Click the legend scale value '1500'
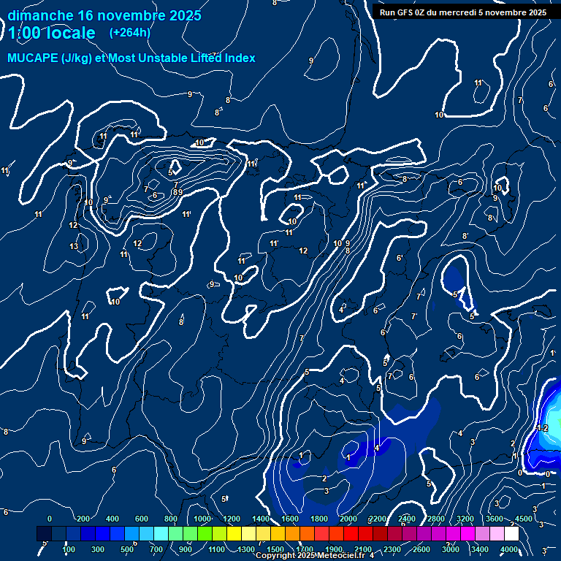This screenshot has width=561, height=561. (x=275, y=549)
